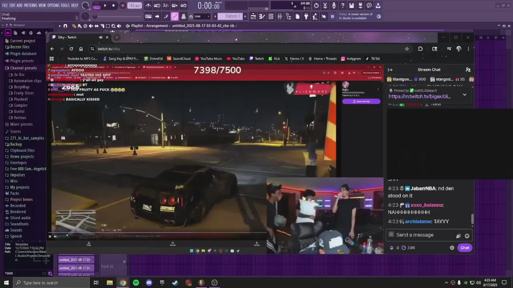Open the Packs folder in browser

click(14, 193)
